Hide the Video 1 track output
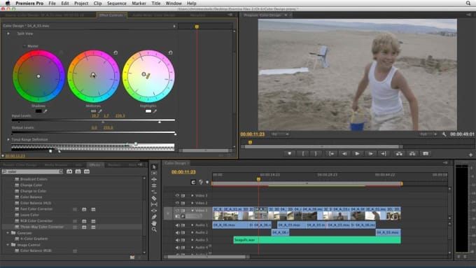The width and height of the screenshot is (476, 268). click(x=177, y=211)
